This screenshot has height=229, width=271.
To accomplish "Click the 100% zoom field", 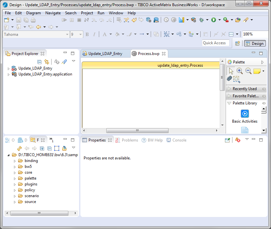I will tap(255, 34).
